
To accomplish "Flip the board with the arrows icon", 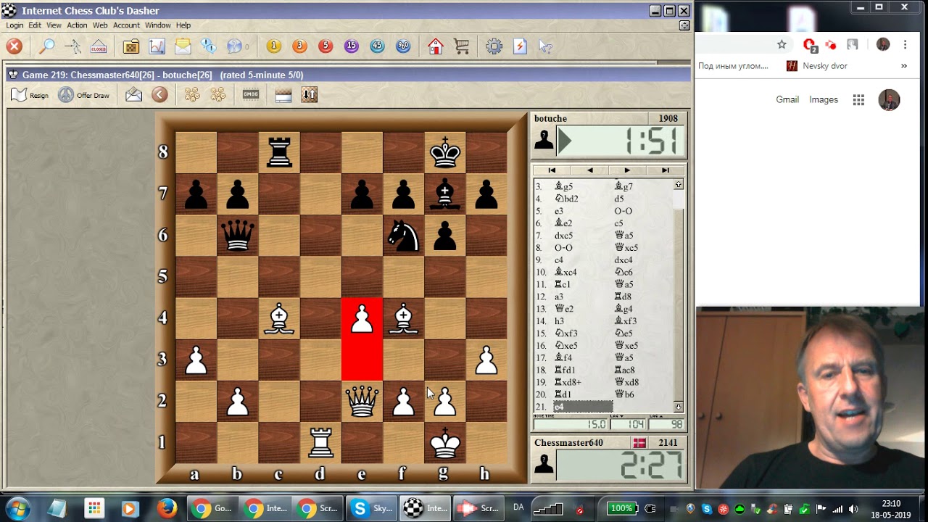I will click(310, 94).
